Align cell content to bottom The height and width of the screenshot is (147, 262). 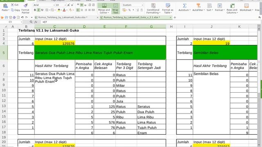click(x=86, y=5)
